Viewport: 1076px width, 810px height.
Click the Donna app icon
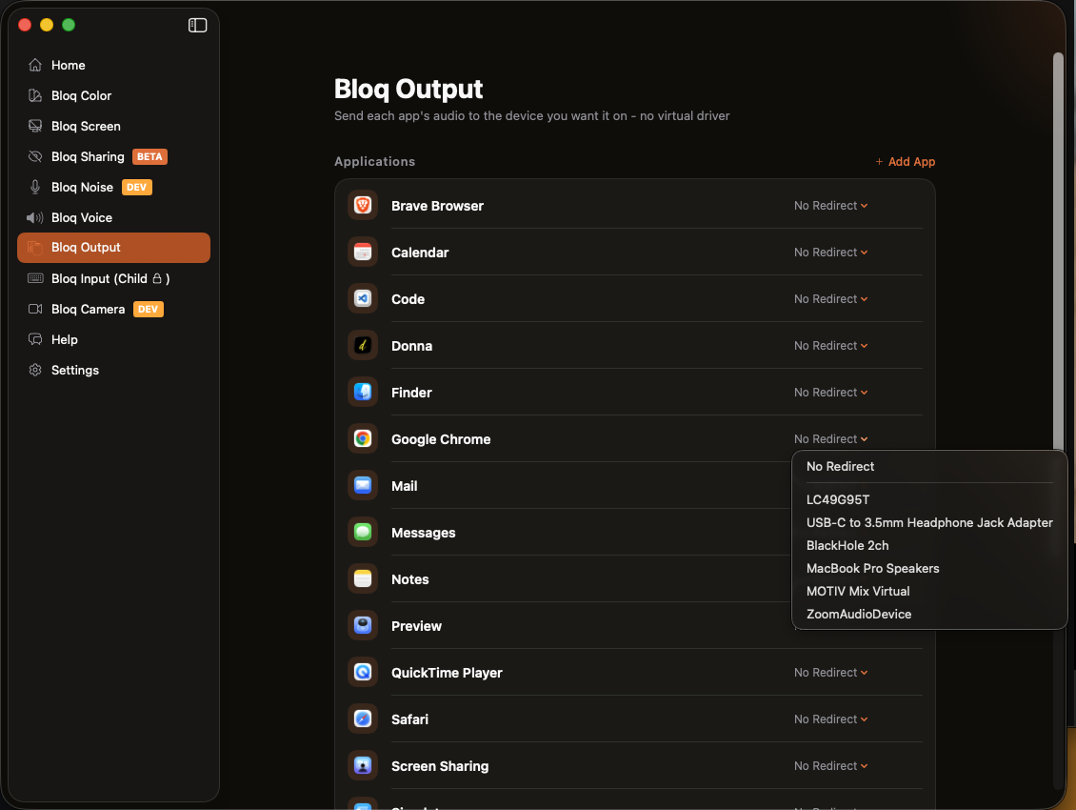pos(363,345)
